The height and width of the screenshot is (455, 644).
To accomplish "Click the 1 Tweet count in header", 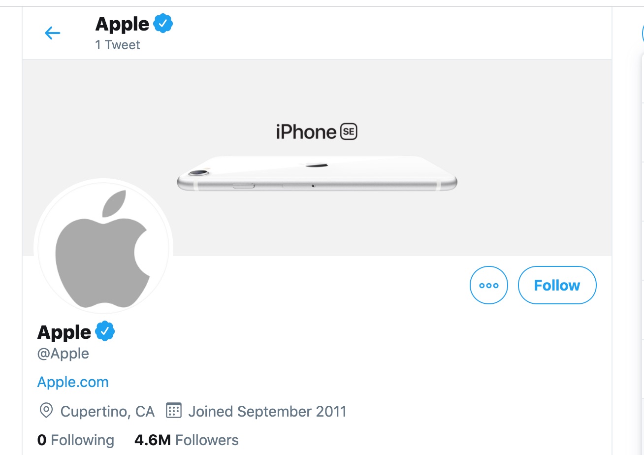I will 118,45.
